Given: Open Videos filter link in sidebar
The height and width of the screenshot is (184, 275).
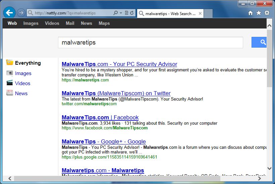Looking at the screenshot, I should point(22,83).
